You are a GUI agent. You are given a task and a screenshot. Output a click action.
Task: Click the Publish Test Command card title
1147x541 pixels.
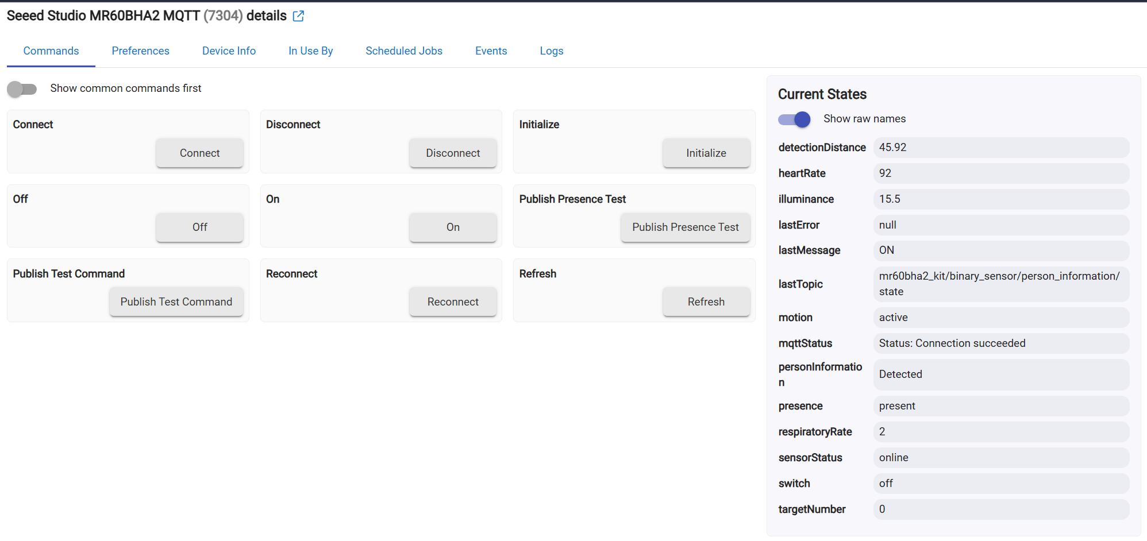coord(69,274)
